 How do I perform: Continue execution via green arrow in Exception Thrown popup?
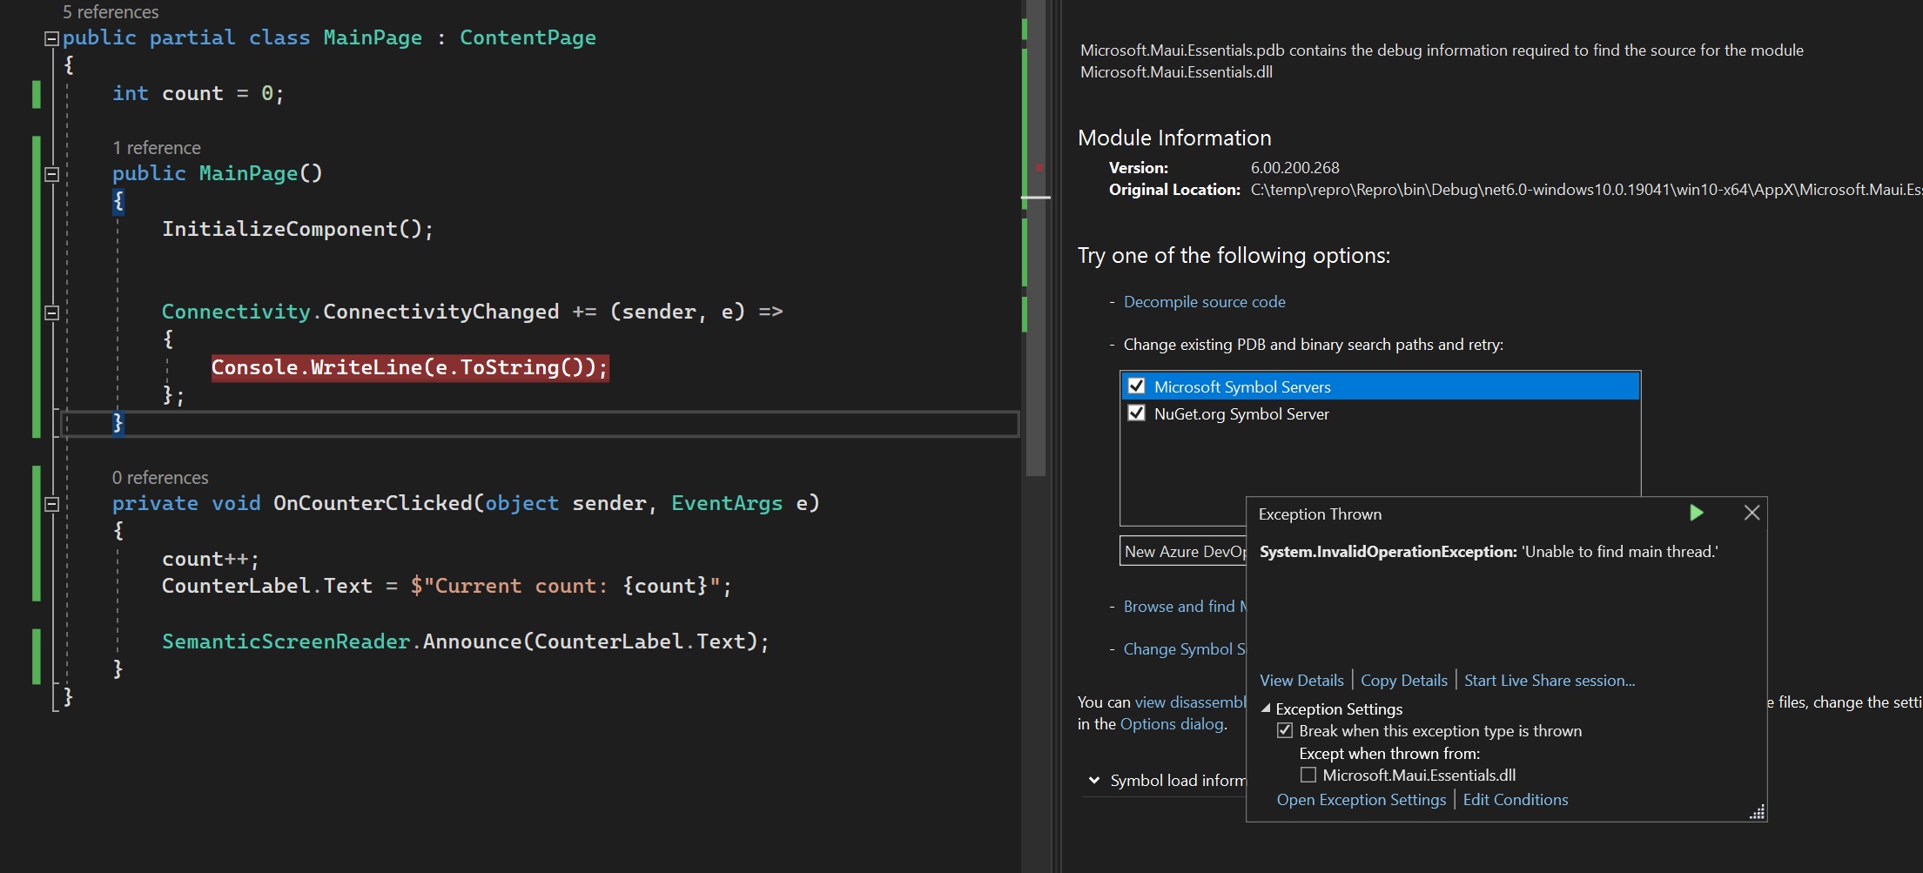[x=1695, y=513]
